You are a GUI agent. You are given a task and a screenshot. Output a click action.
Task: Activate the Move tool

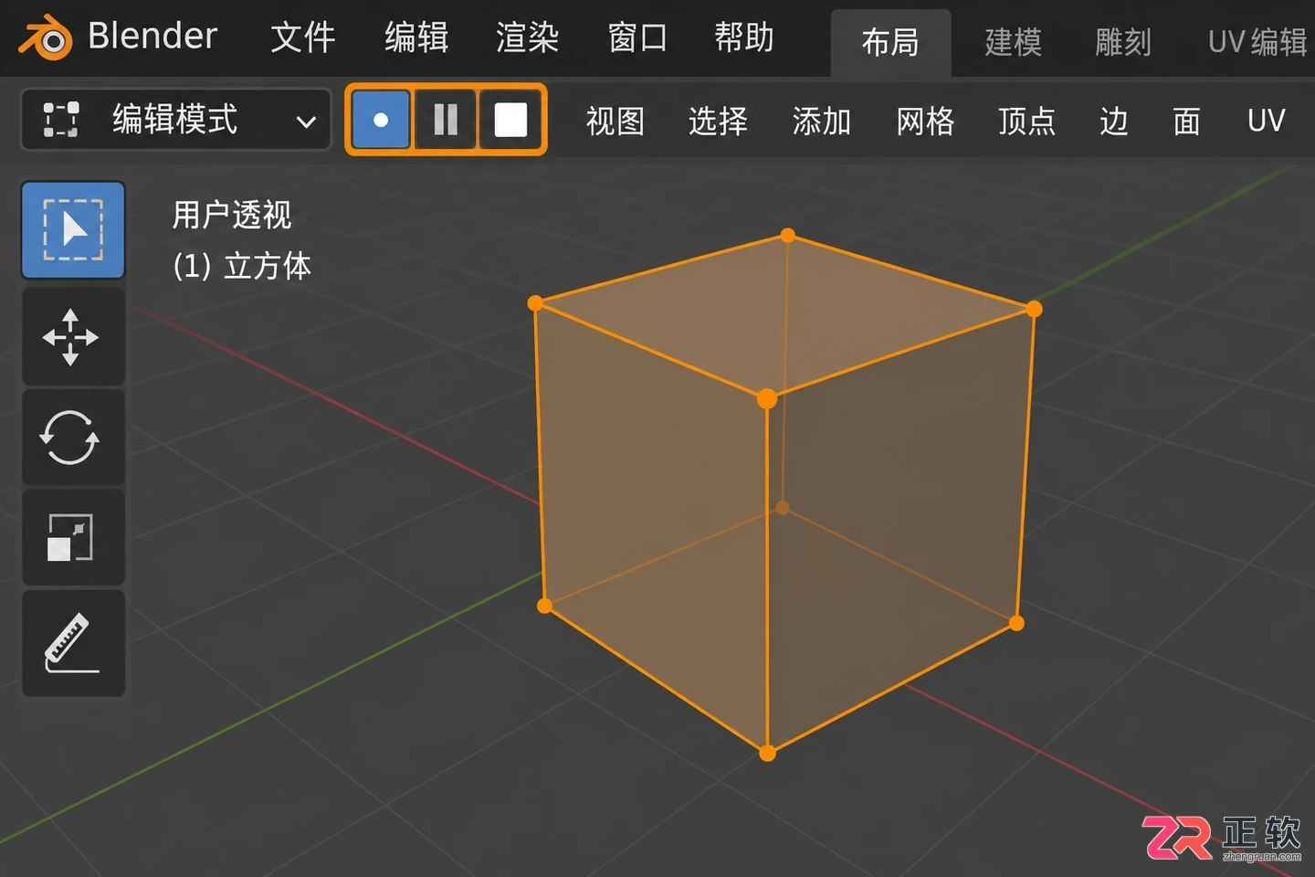(x=73, y=337)
